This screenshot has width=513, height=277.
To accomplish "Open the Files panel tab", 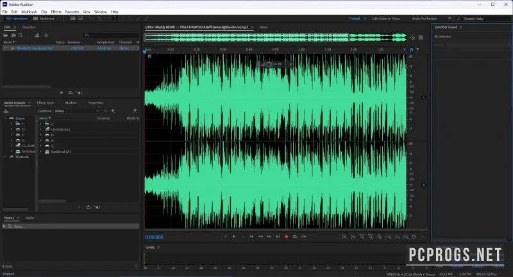I will click(x=7, y=28).
